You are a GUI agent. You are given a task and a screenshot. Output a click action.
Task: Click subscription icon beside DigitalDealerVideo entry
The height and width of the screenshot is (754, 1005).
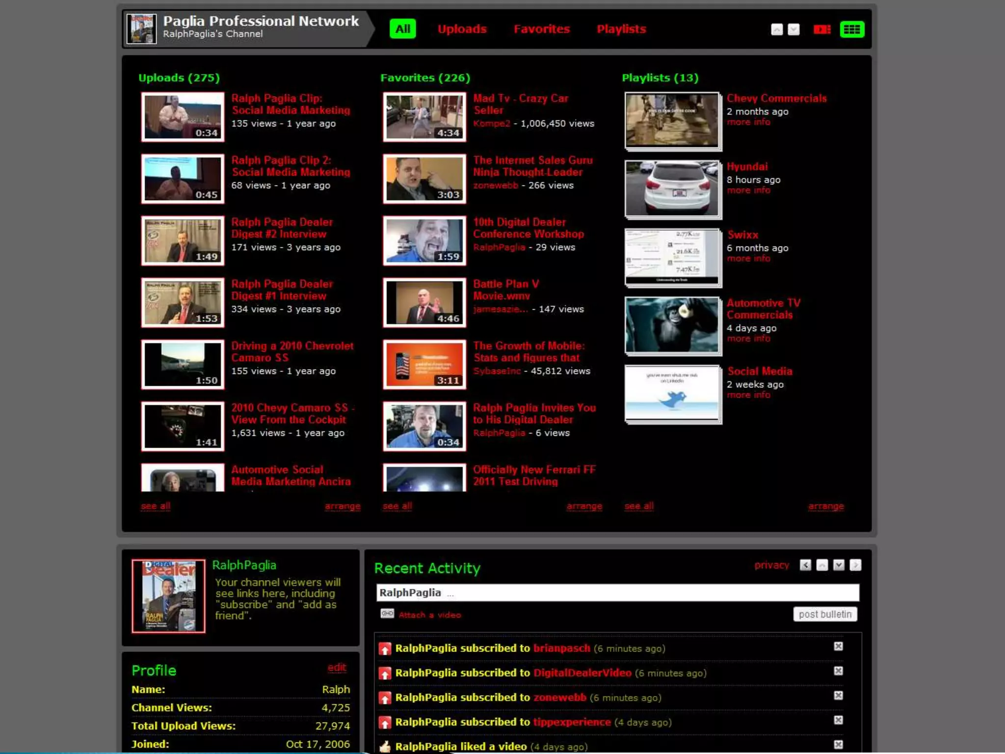(385, 673)
